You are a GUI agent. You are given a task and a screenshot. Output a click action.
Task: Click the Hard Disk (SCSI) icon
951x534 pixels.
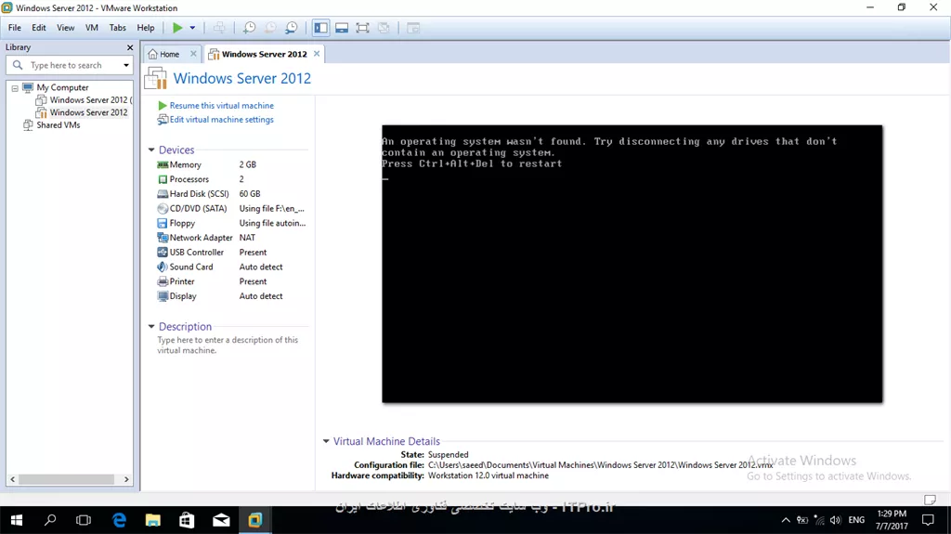click(163, 193)
